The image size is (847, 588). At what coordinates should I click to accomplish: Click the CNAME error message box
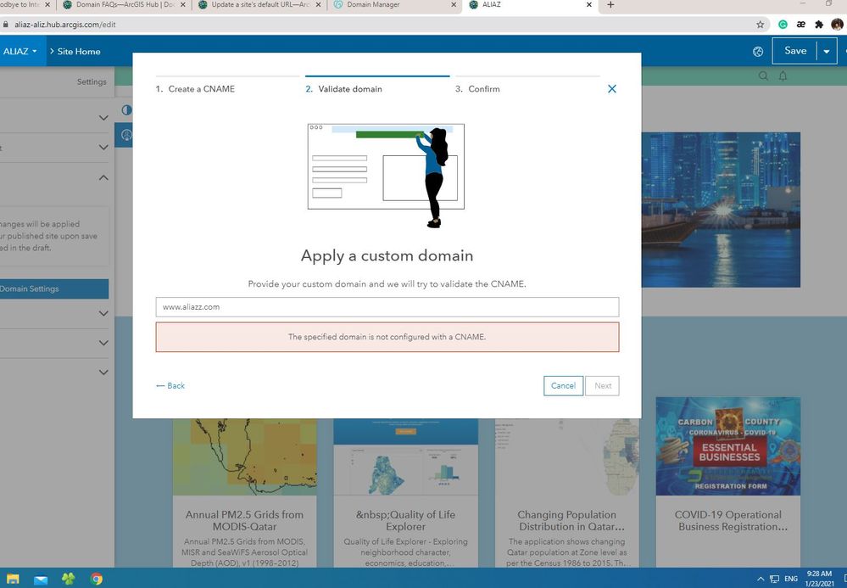pos(387,337)
